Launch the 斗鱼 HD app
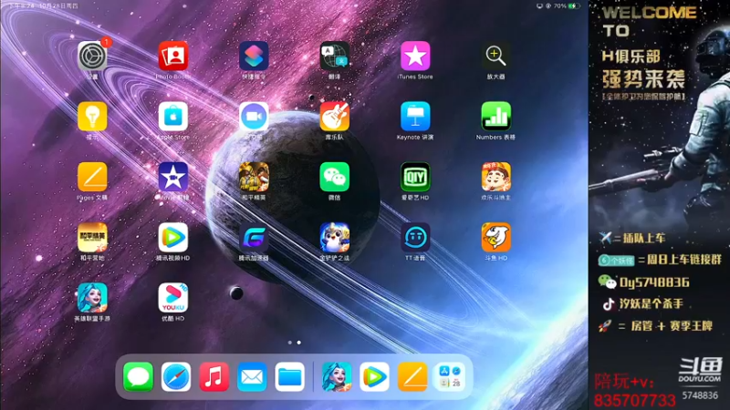730x410 pixels. pyautogui.click(x=495, y=238)
